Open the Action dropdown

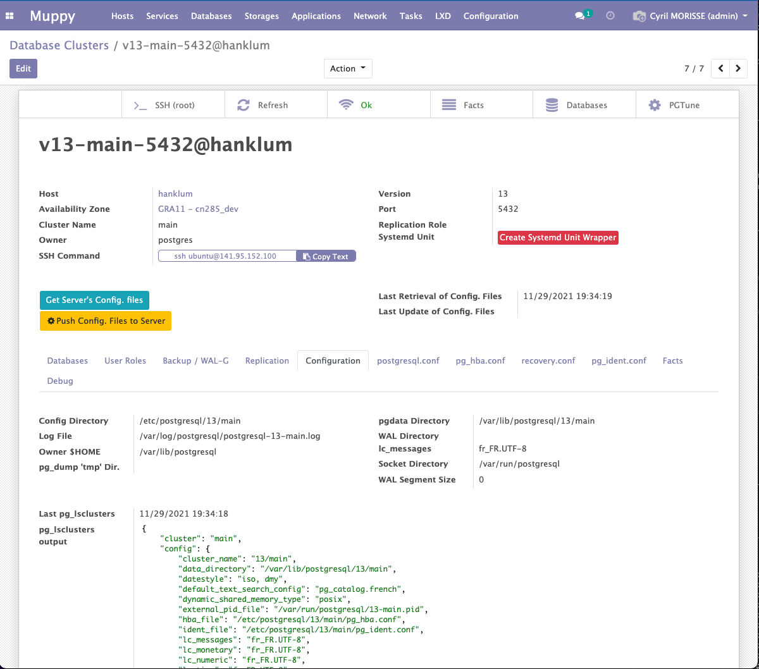[x=348, y=68]
